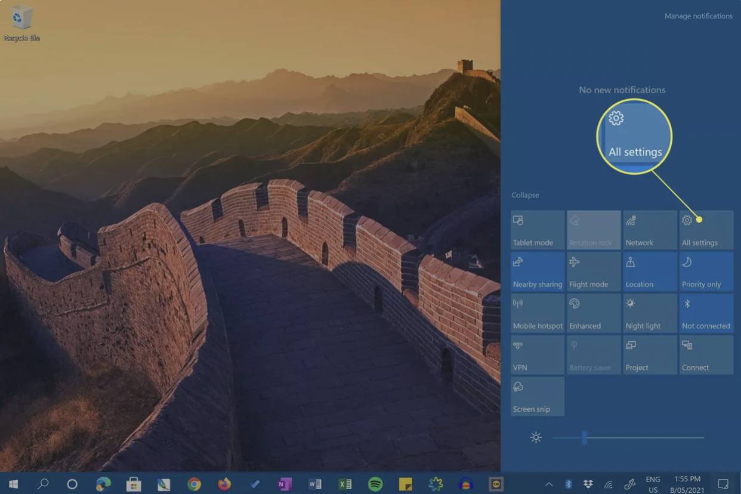The width and height of the screenshot is (741, 494).
Task: Toggle Night light tile
Action: tap(650, 313)
